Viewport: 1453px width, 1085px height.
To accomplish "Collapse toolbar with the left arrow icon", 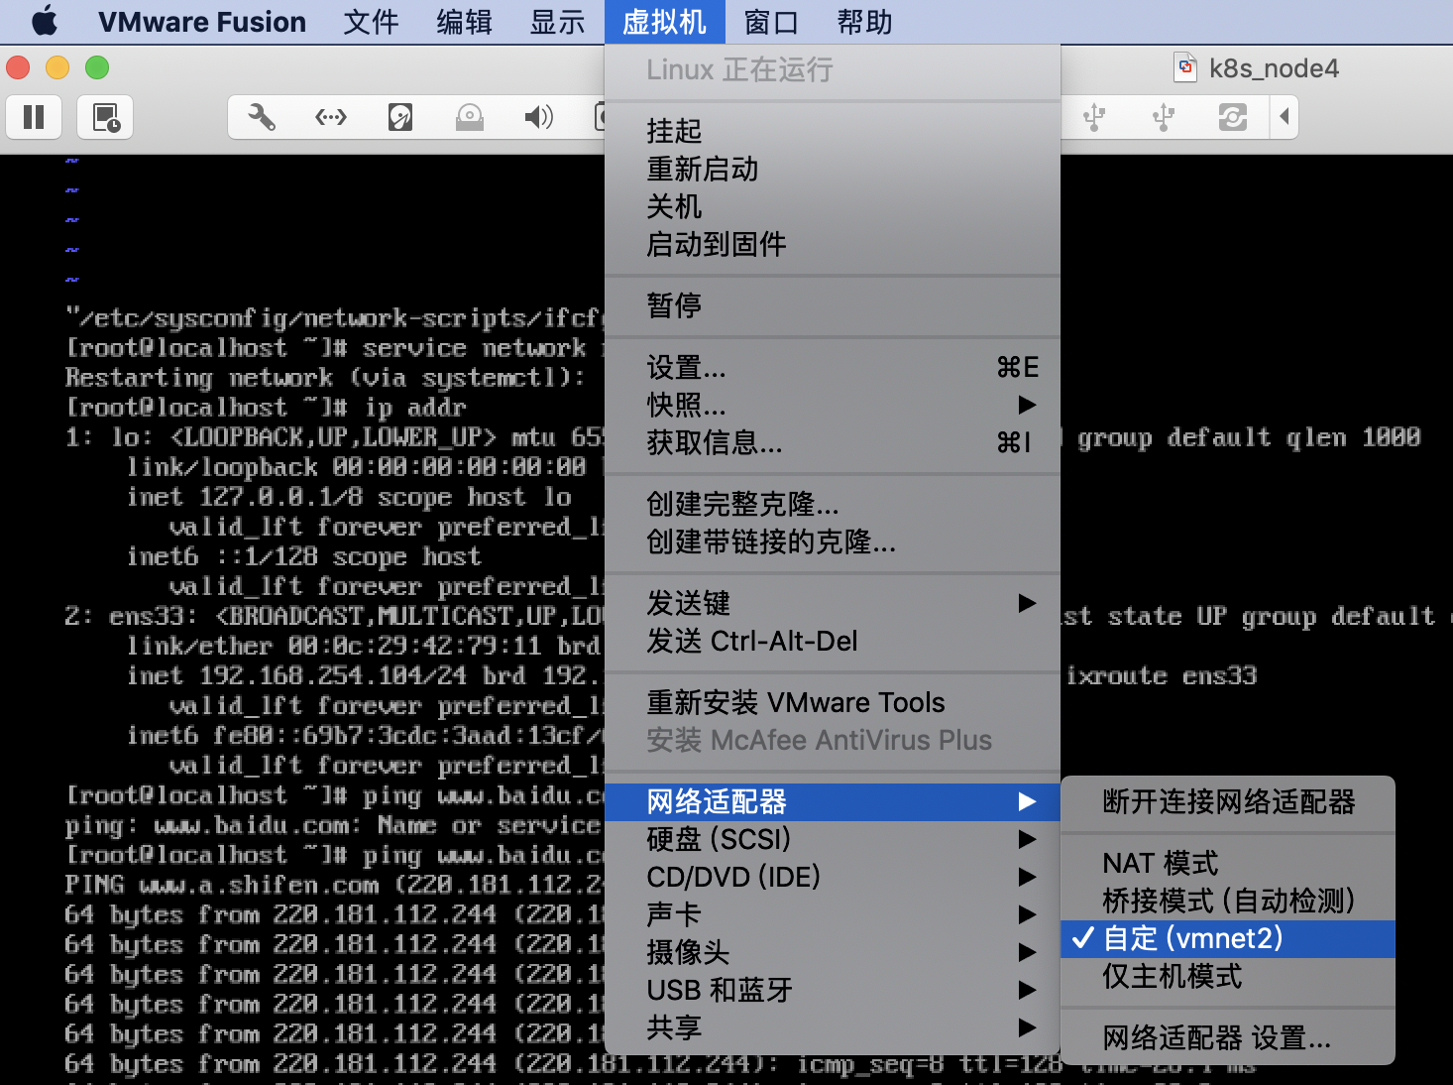I will coord(1285,117).
